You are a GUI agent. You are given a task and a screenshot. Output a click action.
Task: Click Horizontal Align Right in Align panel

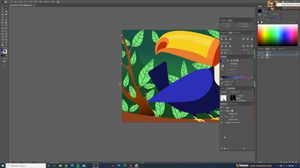click(230, 39)
